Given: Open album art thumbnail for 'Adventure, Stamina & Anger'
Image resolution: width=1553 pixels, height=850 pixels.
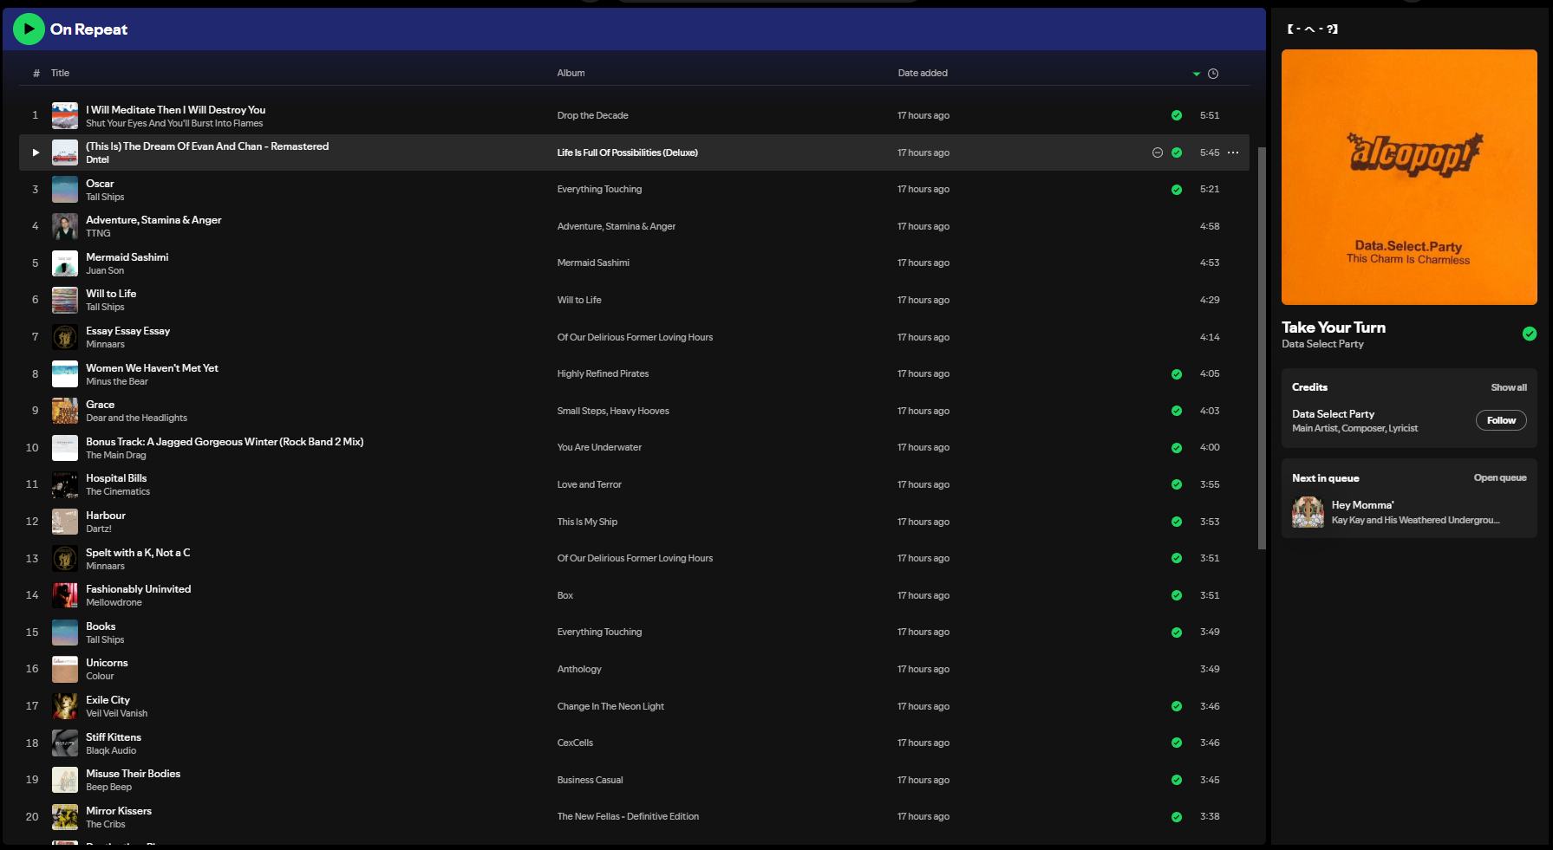Looking at the screenshot, I should (x=65, y=226).
